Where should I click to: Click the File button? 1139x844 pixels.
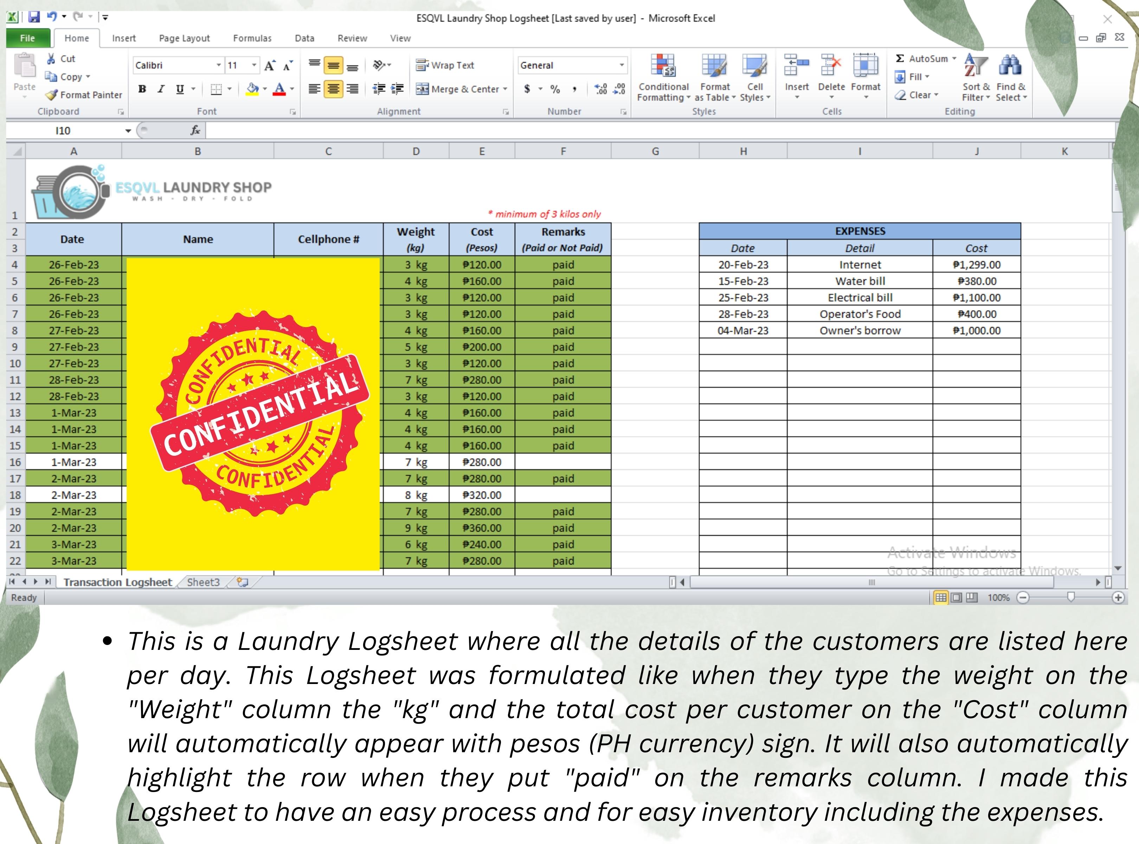pos(27,38)
